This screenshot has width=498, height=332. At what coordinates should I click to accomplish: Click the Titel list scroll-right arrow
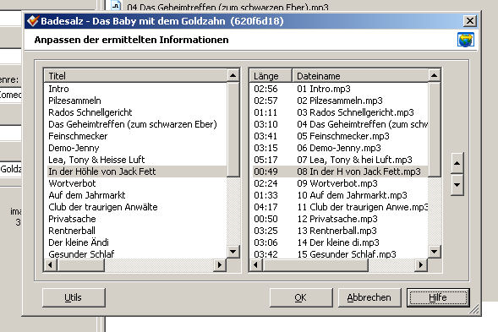click(220, 264)
